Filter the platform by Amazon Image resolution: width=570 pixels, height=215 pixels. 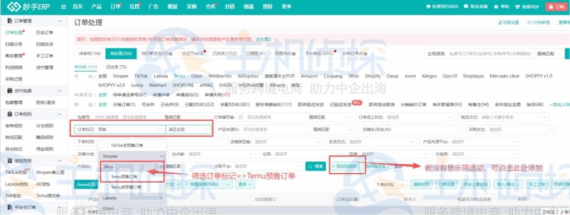pos(309,76)
